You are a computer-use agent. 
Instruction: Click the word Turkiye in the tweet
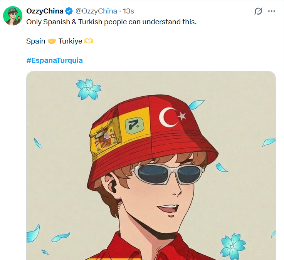pyautogui.click(x=70, y=41)
